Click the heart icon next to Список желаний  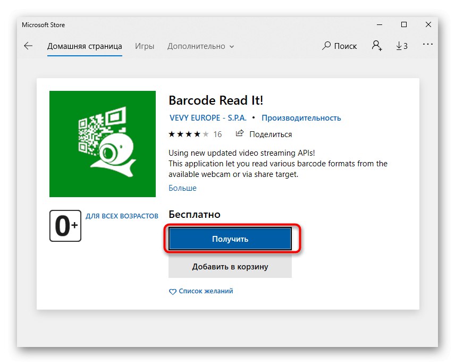pyautogui.click(x=172, y=292)
